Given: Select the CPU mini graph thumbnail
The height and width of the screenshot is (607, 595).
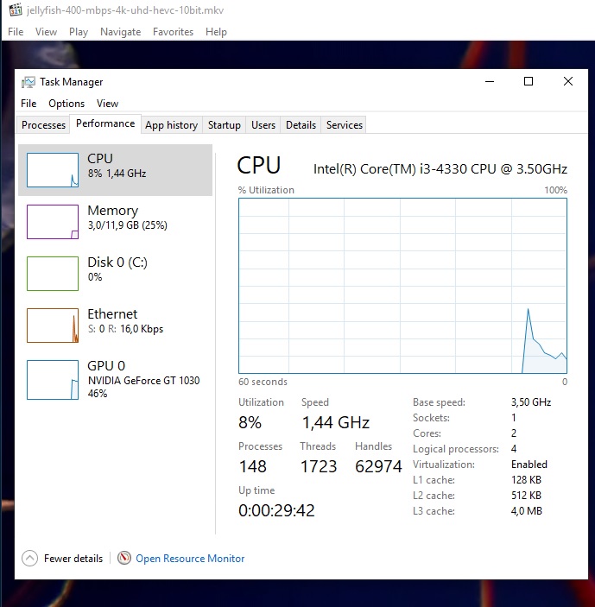Looking at the screenshot, I should [53, 170].
